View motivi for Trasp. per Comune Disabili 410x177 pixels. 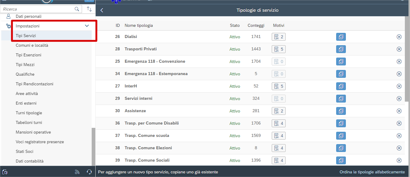click(278, 123)
